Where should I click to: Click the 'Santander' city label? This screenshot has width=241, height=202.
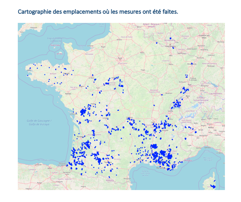(x=38, y=164)
